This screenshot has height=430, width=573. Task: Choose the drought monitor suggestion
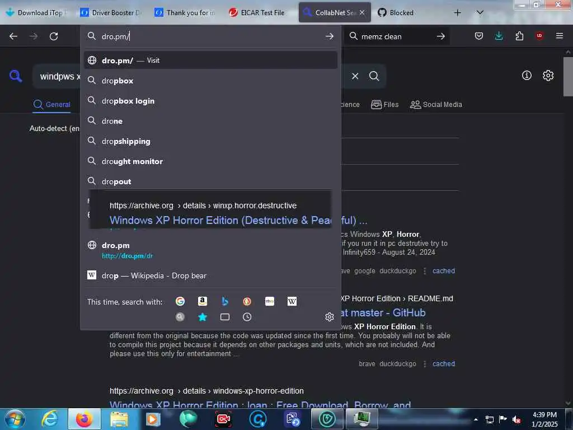tap(210, 161)
